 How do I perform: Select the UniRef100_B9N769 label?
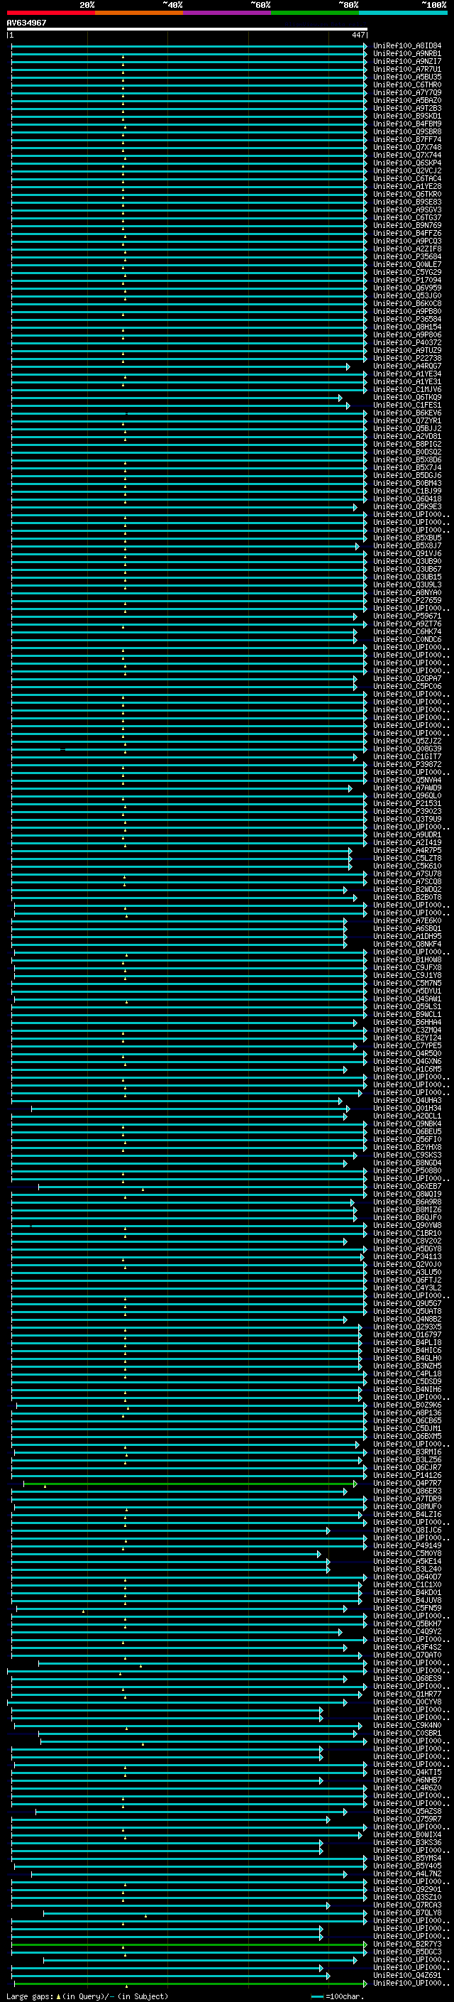[x=407, y=225]
